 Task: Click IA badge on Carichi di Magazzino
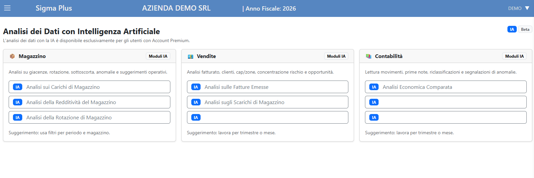tap(18, 87)
